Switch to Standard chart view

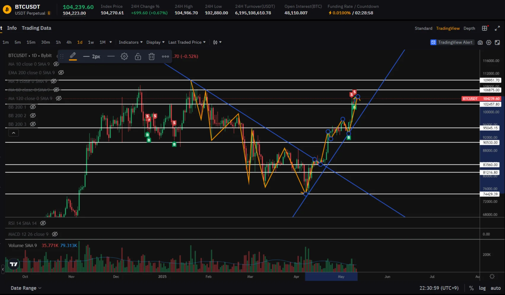click(x=423, y=28)
